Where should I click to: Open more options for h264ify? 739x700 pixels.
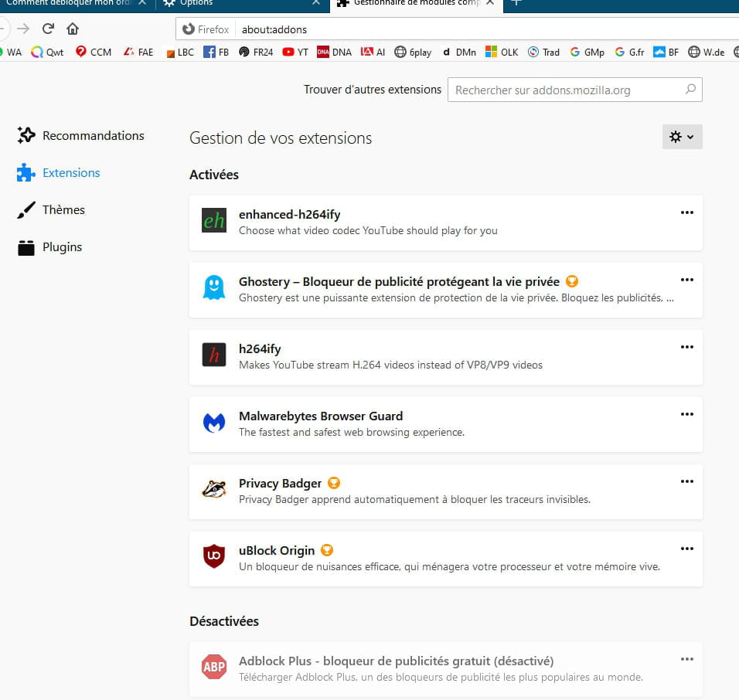[x=686, y=347]
